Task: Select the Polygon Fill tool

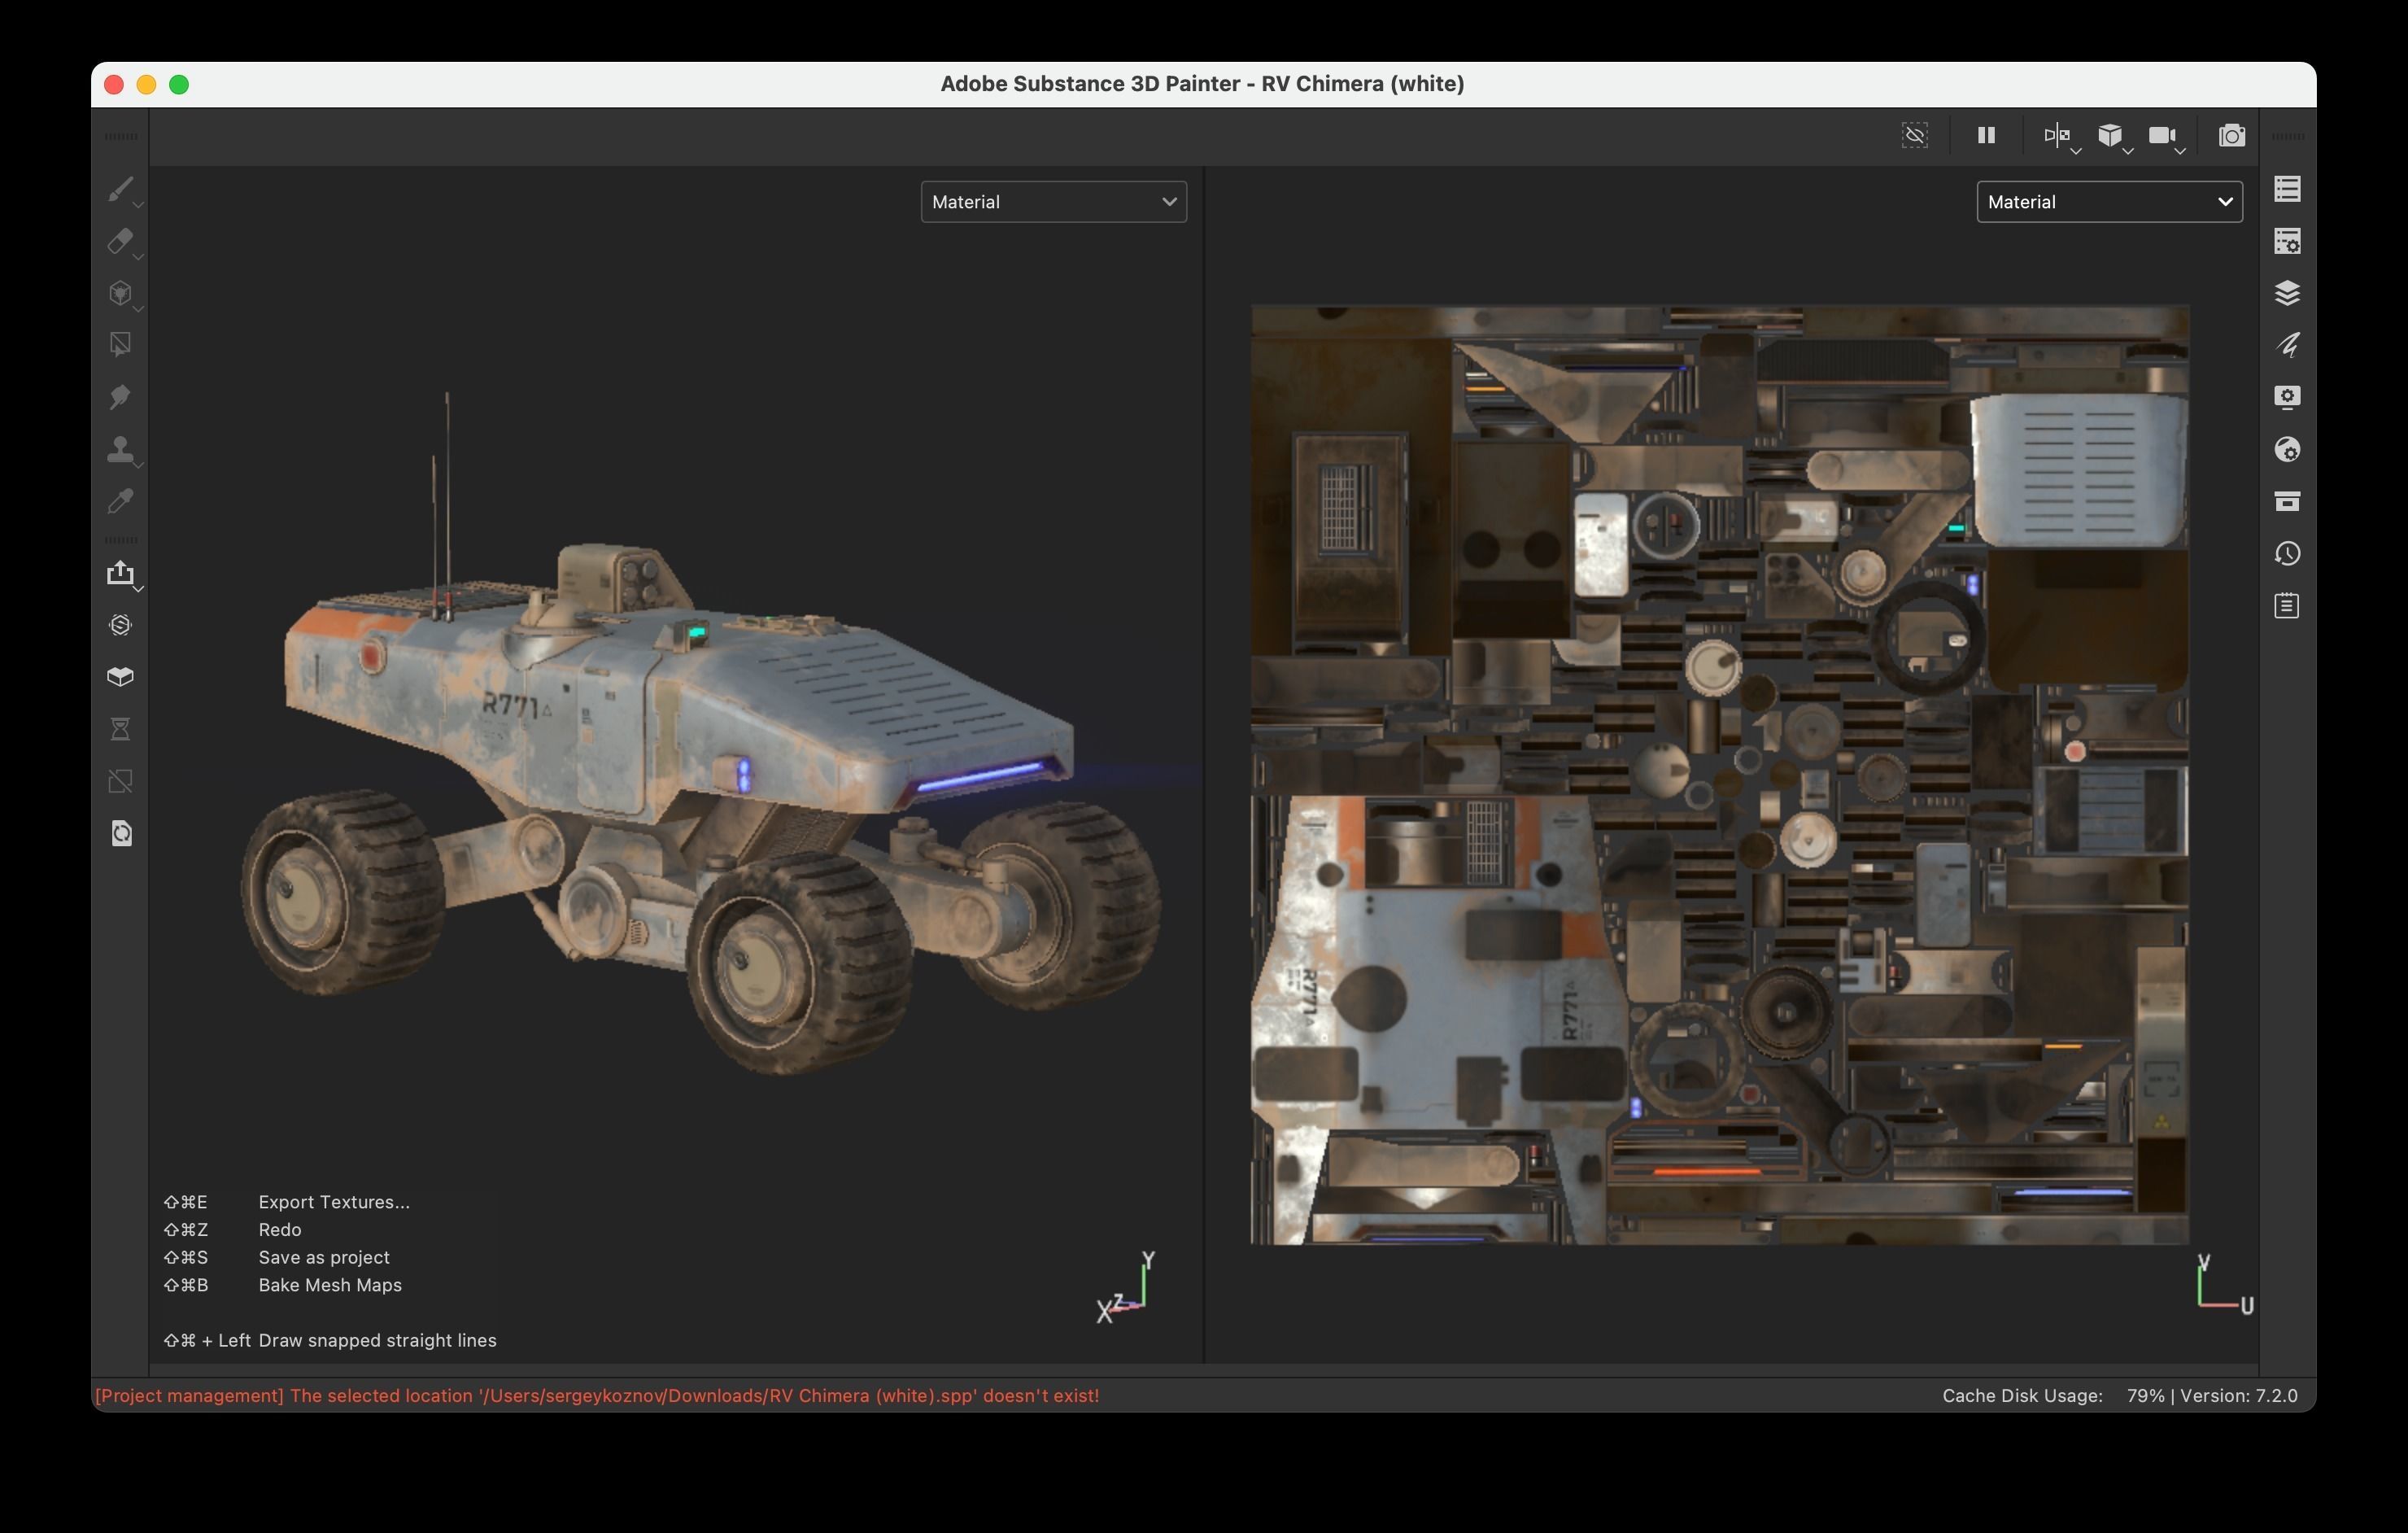Action: click(x=120, y=344)
